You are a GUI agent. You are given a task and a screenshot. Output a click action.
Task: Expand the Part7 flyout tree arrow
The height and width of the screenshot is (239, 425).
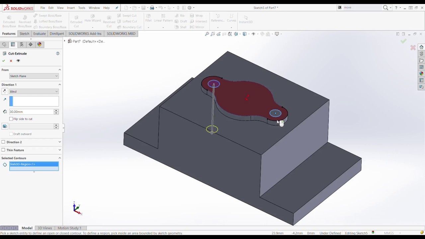tap(65, 41)
